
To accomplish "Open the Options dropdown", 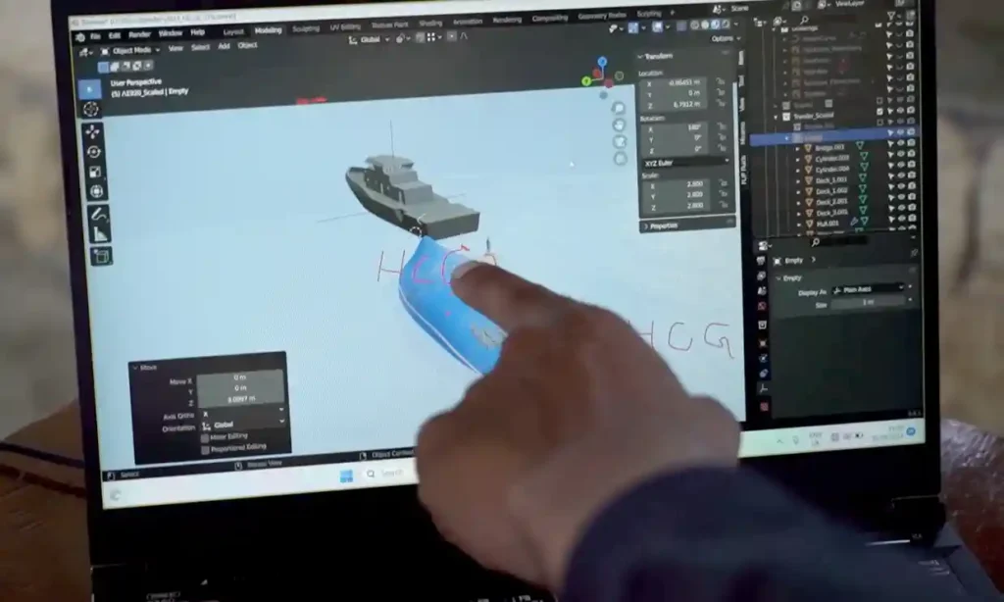I will click(726, 38).
